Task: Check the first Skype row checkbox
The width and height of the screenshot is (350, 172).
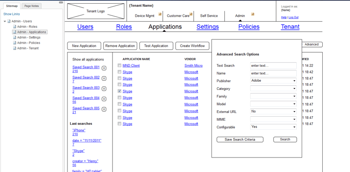Action: tap(120, 72)
